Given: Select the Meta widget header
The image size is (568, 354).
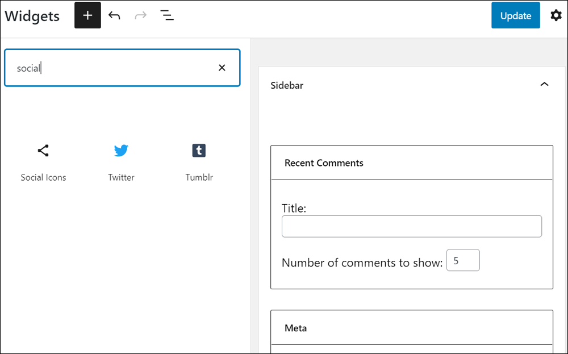Looking at the screenshot, I should tap(411, 327).
